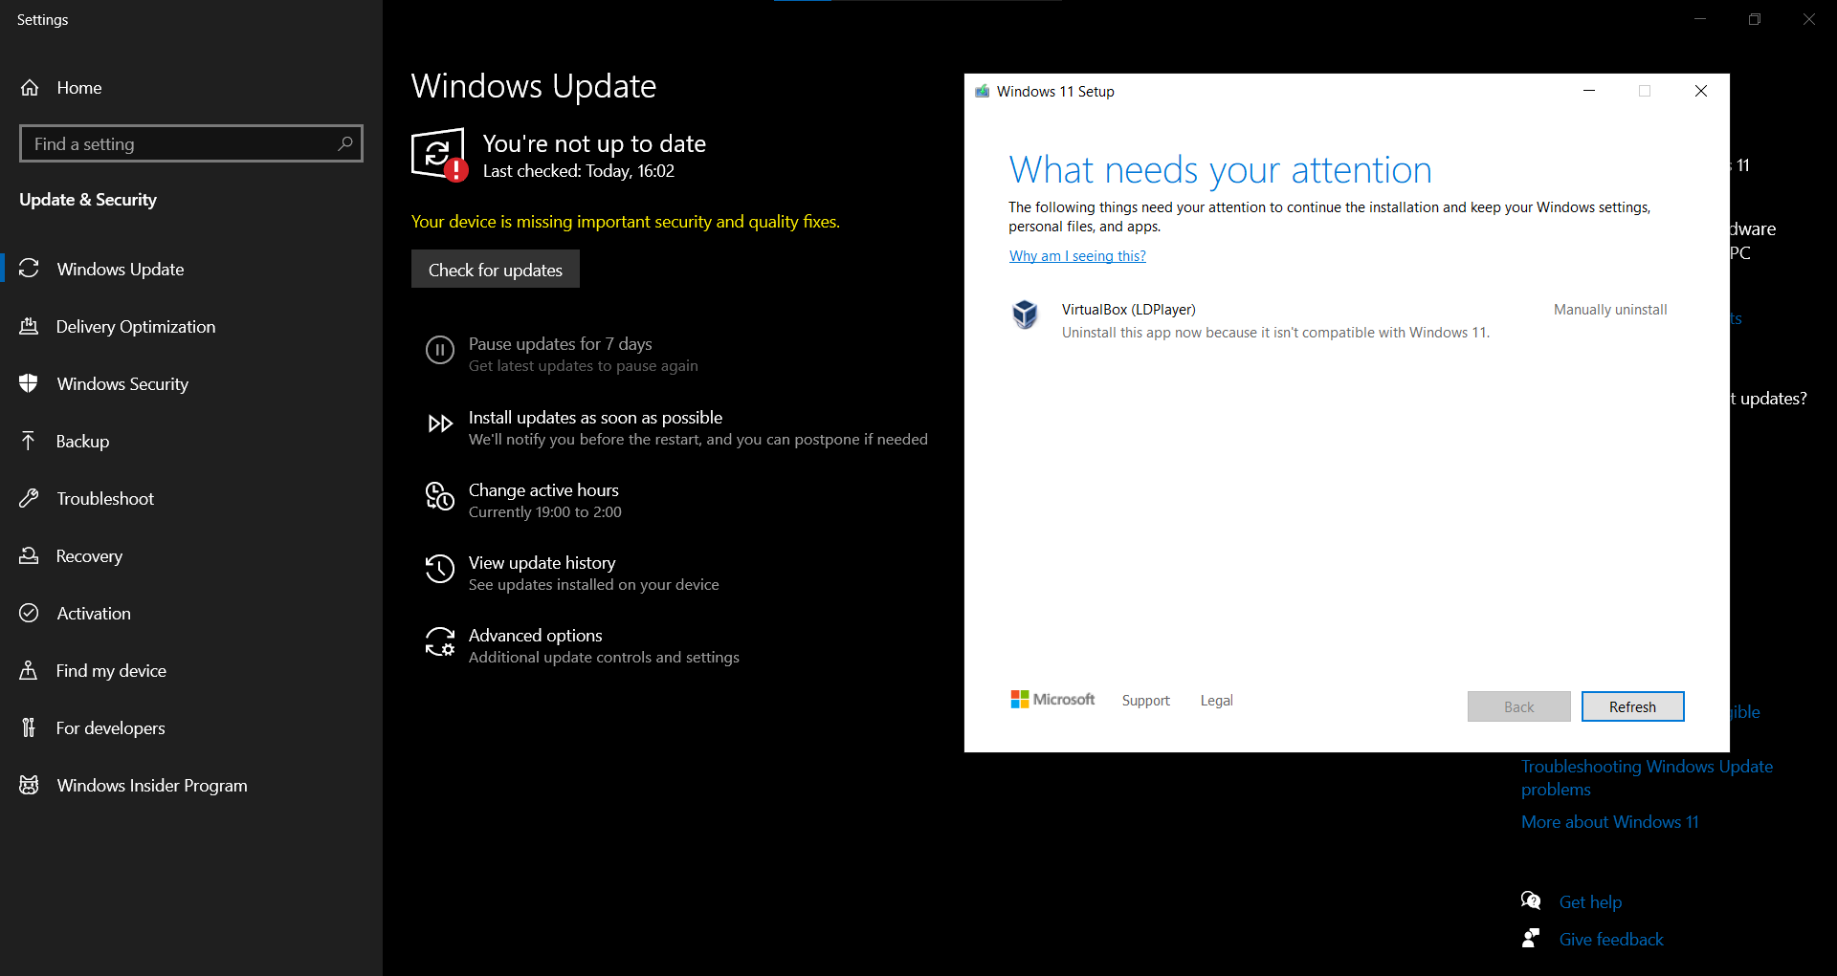Minimize the Windows 11 Setup dialog
This screenshot has width=1837, height=976.
coord(1589,91)
